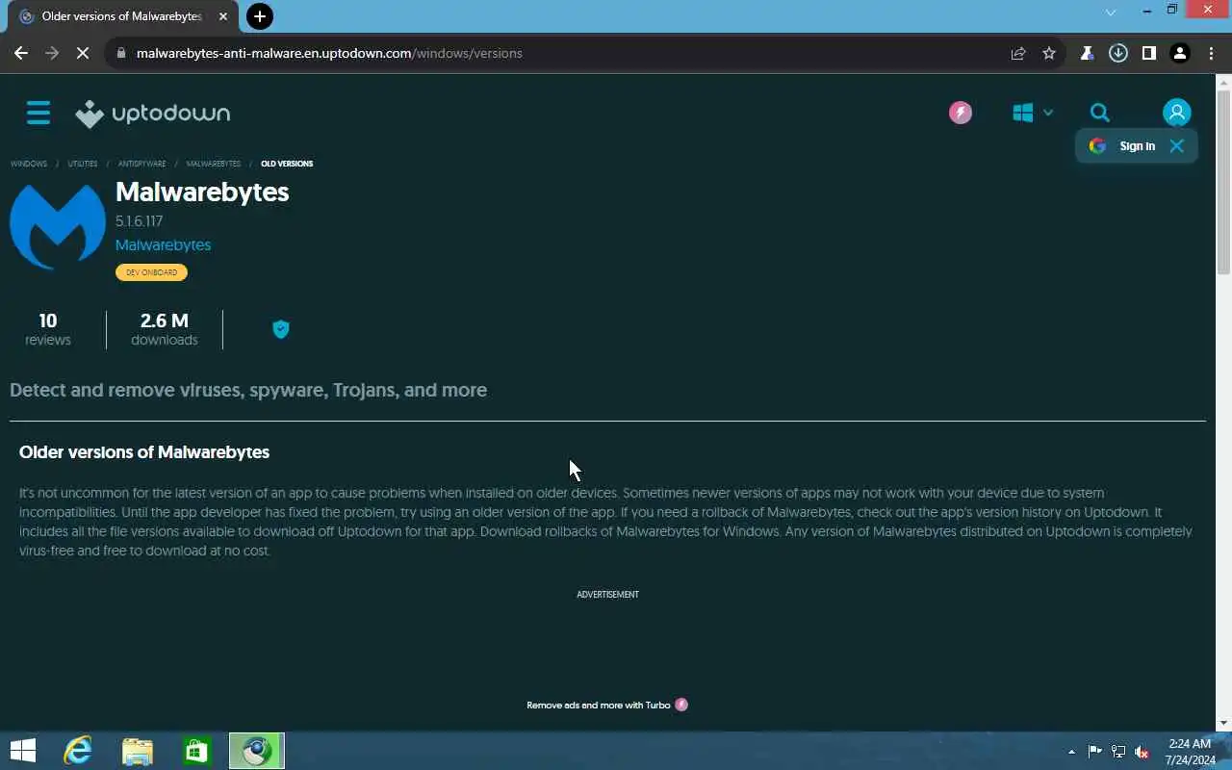Open File Explorer from taskbar
The height and width of the screenshot is (770, 1232).
[138, 751]
